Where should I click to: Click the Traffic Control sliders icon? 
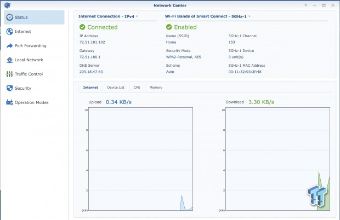9,74
